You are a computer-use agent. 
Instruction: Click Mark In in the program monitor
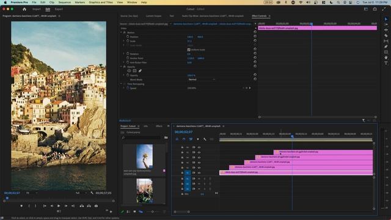click(x=29, y=206)
